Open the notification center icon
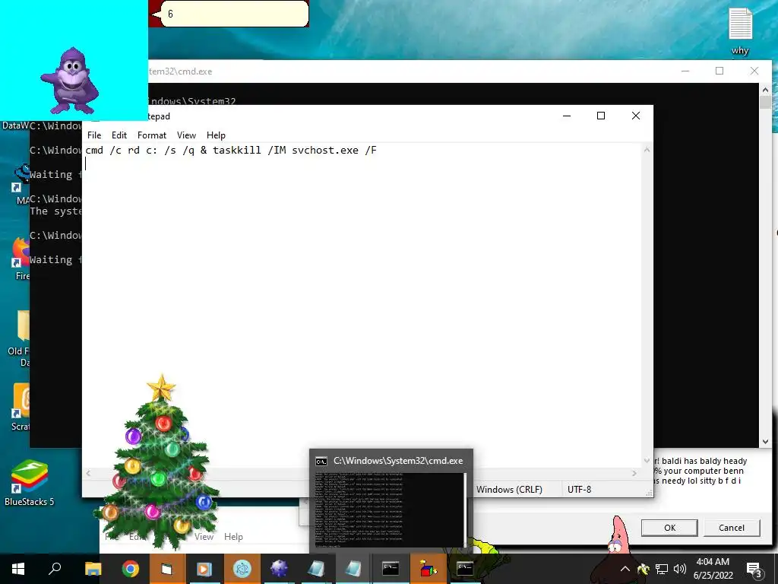Viewport: 778px width, 584px height. [x=754, y=569]
